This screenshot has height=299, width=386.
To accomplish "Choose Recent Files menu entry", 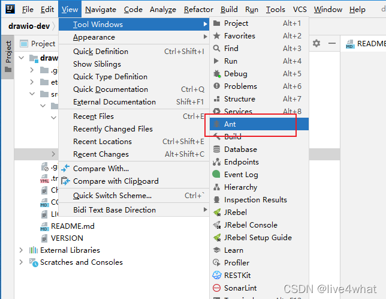I will point(134,116).
